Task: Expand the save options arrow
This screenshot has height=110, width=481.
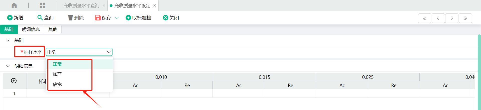Action: (x=117, y=18)
